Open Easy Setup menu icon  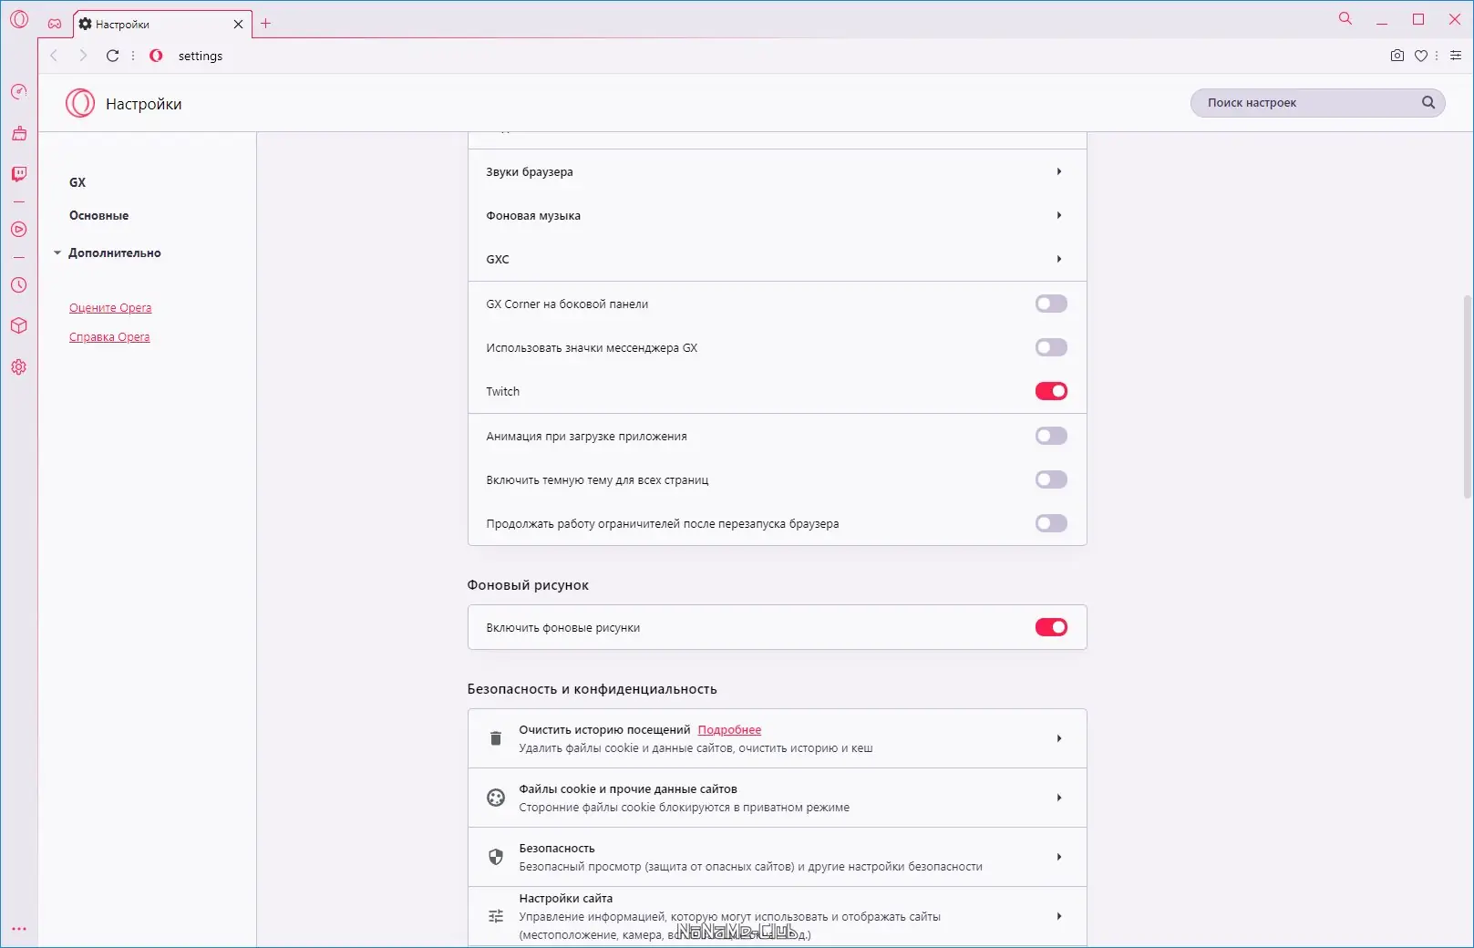tap(1456, 56)
